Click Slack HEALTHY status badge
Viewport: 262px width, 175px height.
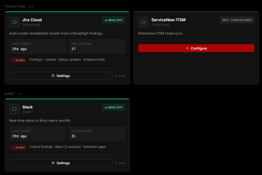point(114,107)
